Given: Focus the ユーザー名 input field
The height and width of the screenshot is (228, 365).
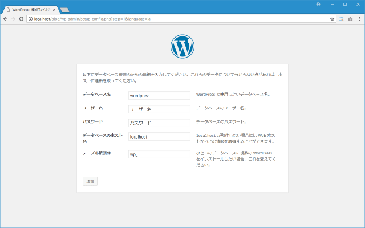Looking at the screenshot, I should click(159, 109).
